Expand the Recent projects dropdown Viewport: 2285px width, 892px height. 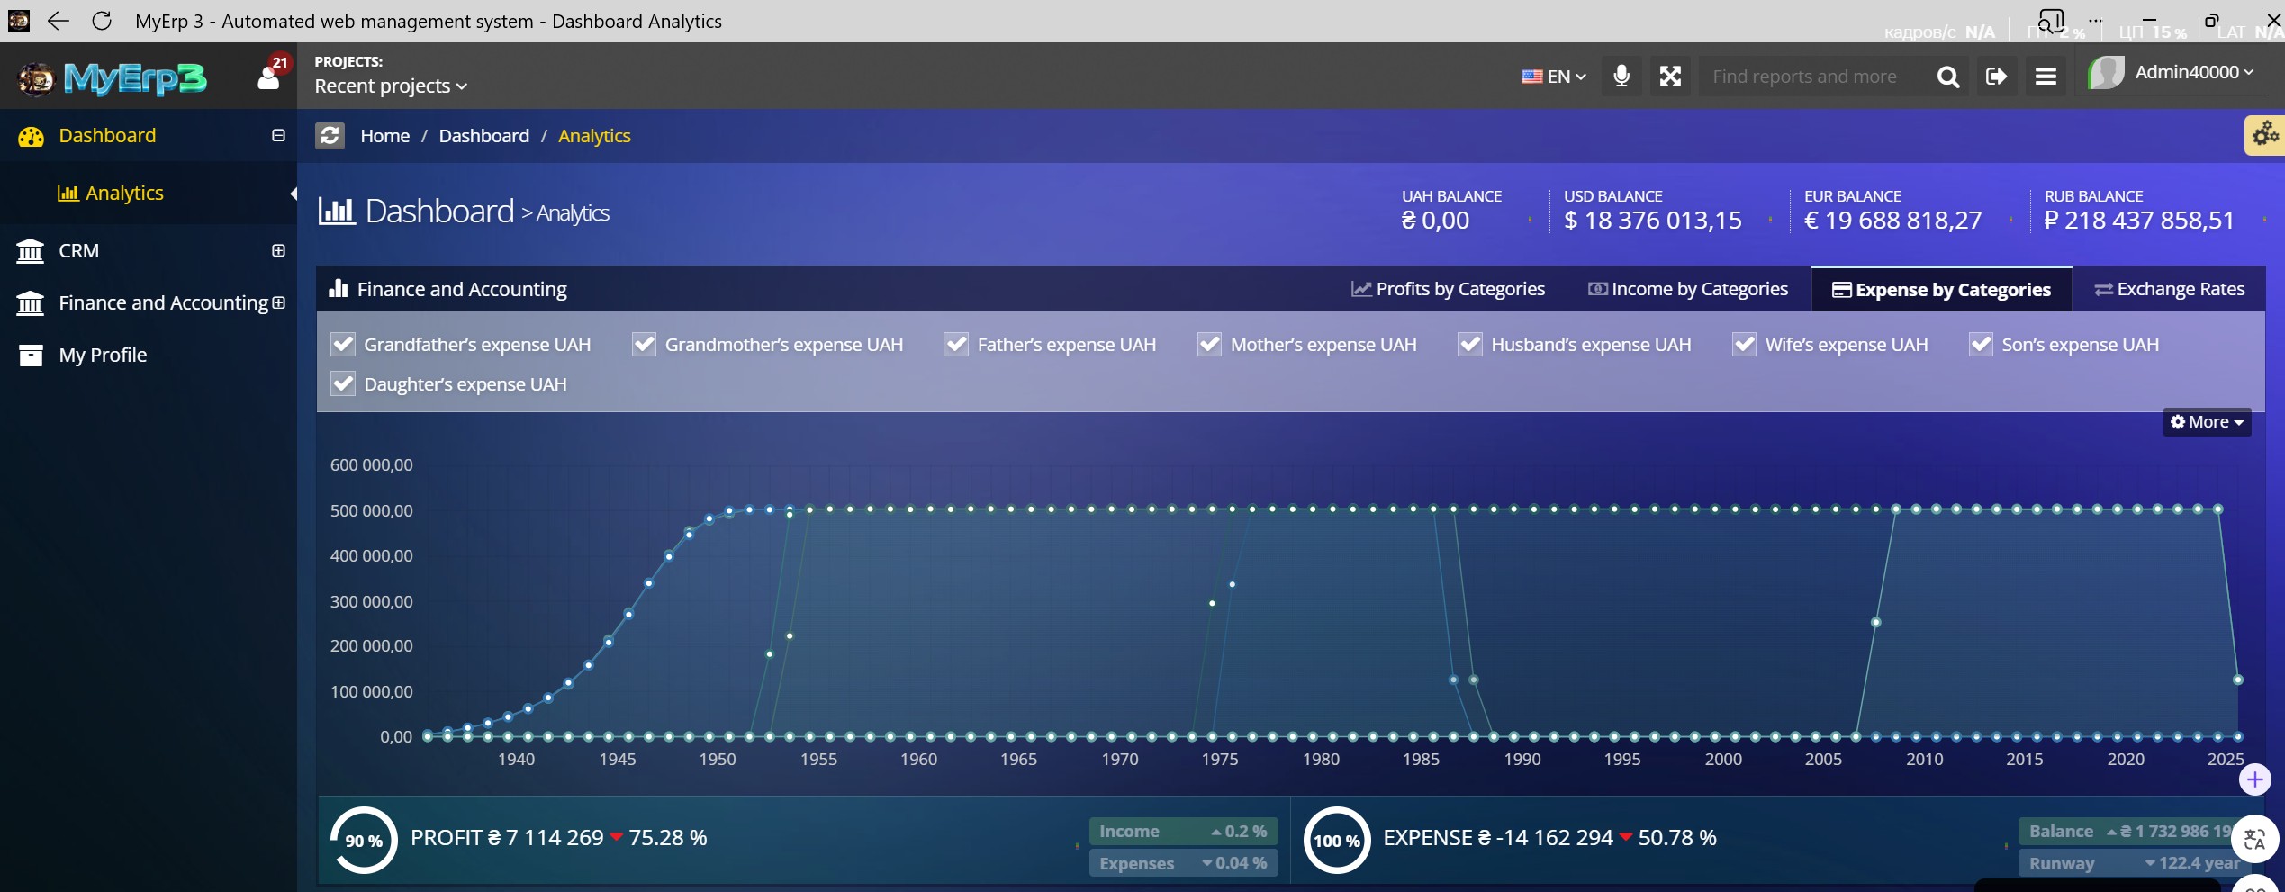[391, 86]
